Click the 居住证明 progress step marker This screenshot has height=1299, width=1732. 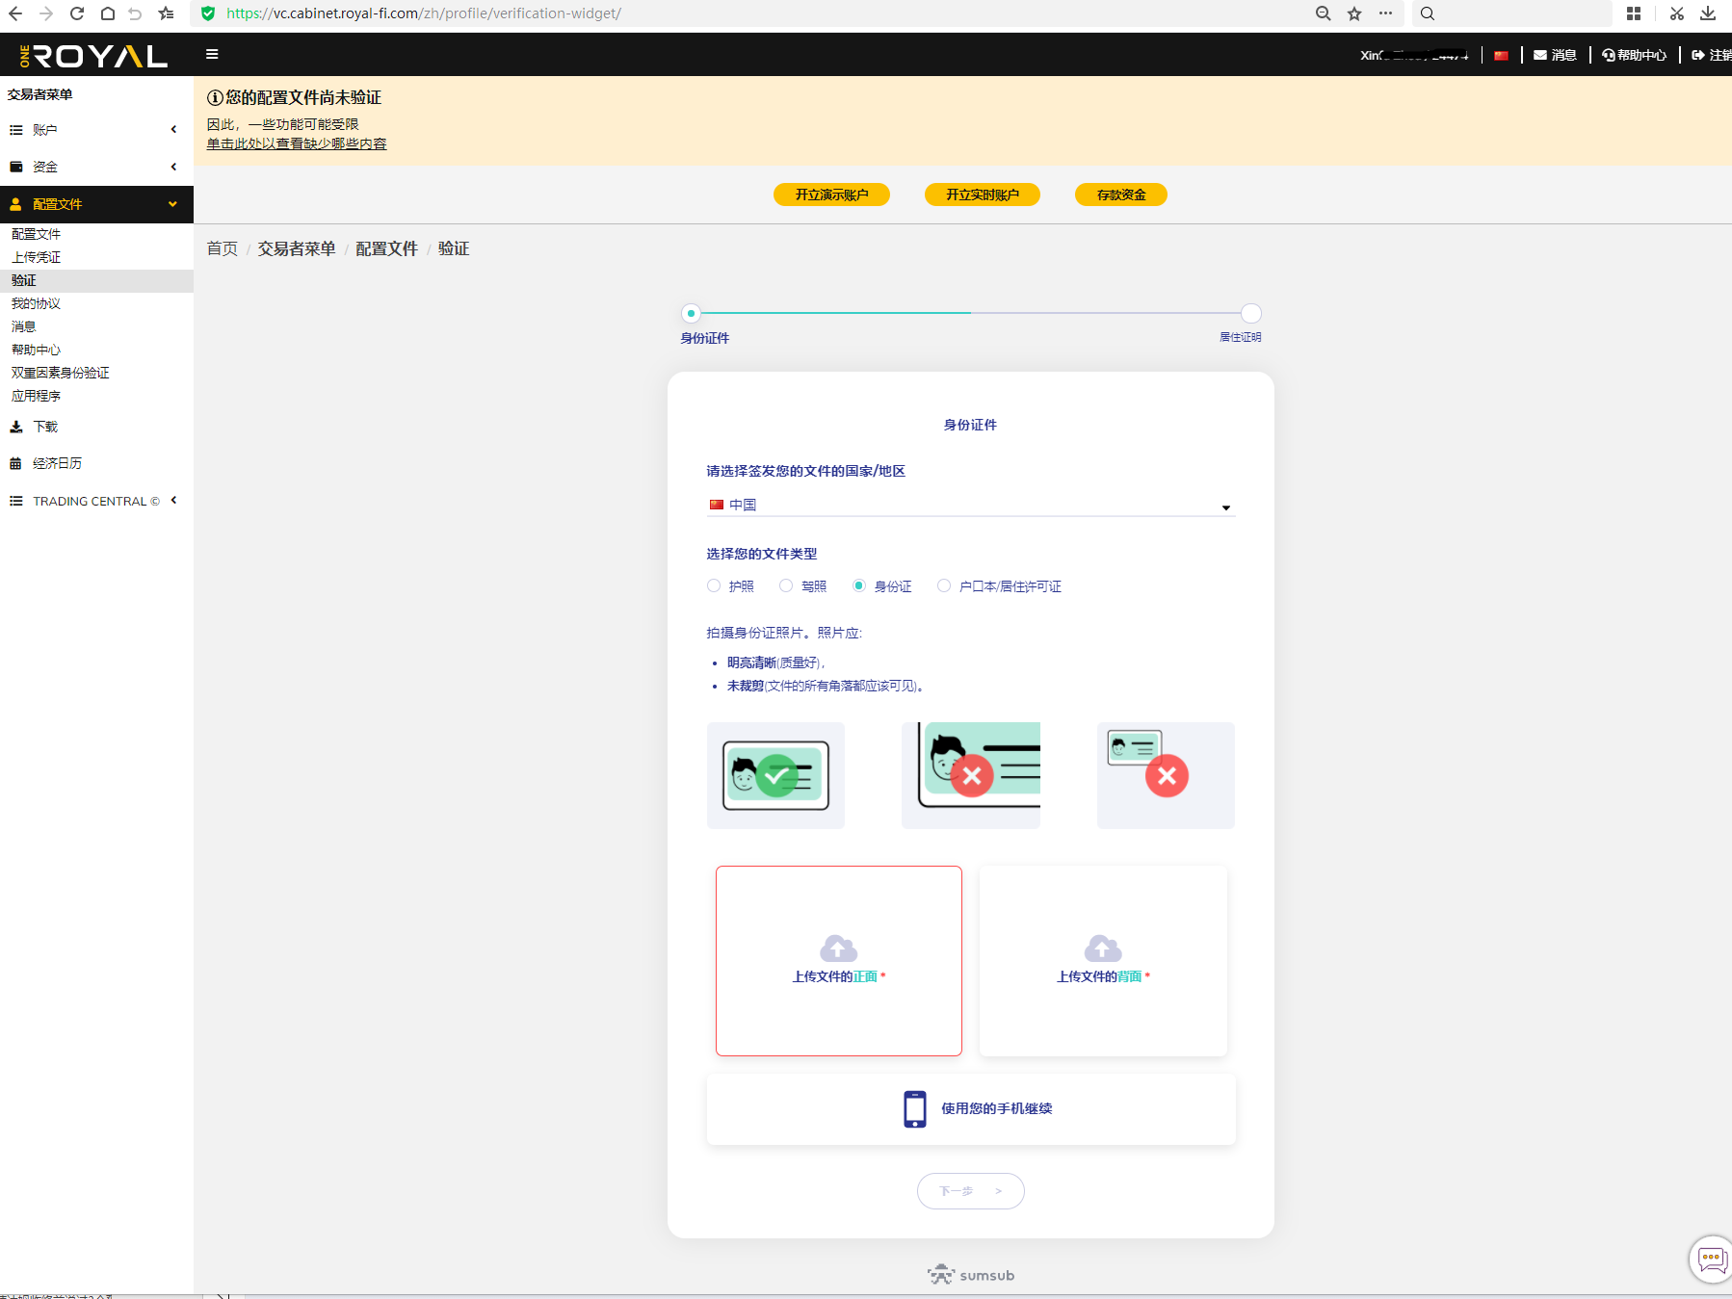(x=1250, y=313)
